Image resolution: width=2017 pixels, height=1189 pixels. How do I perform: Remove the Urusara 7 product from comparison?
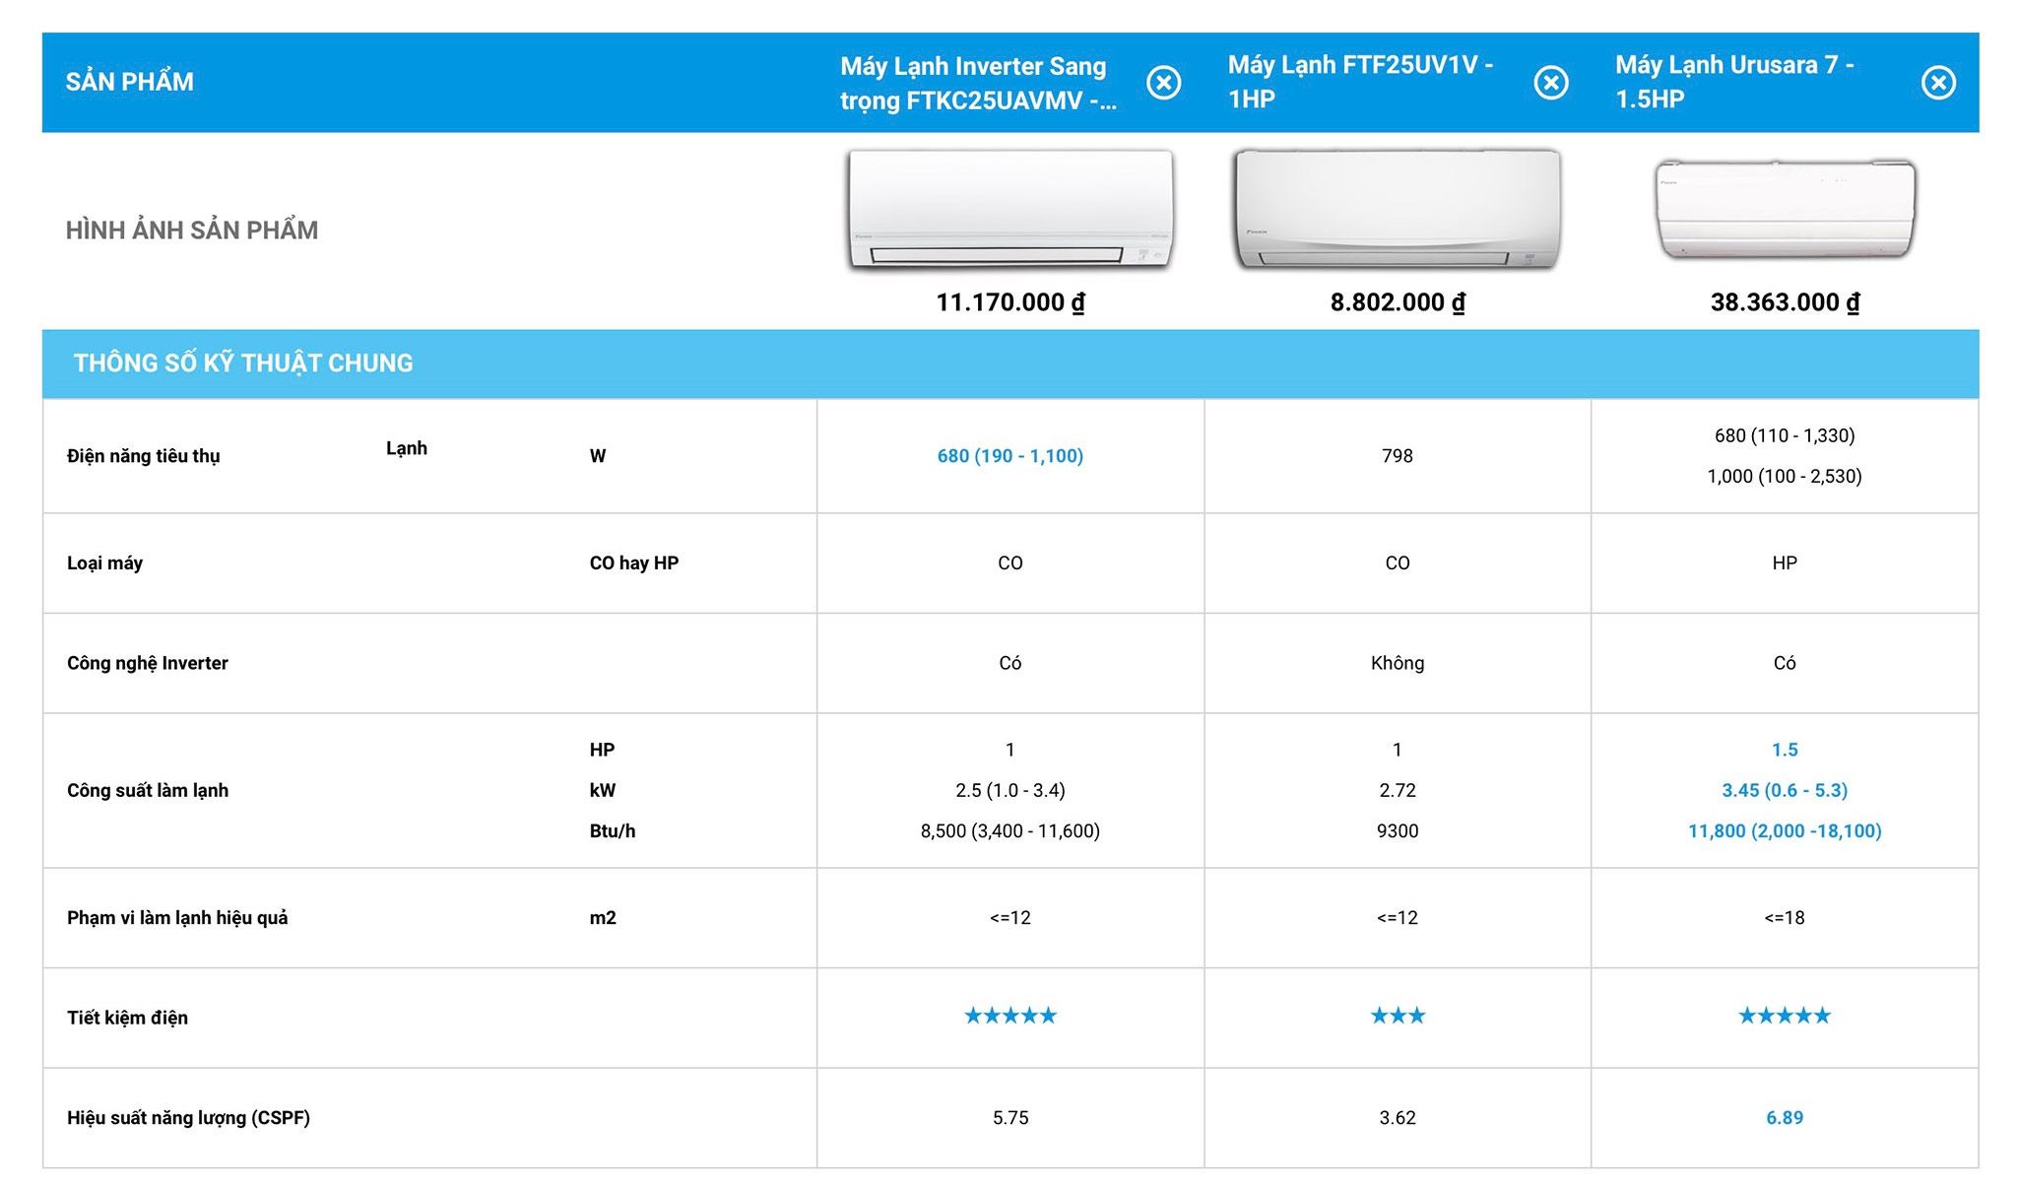pos(1938,83)
